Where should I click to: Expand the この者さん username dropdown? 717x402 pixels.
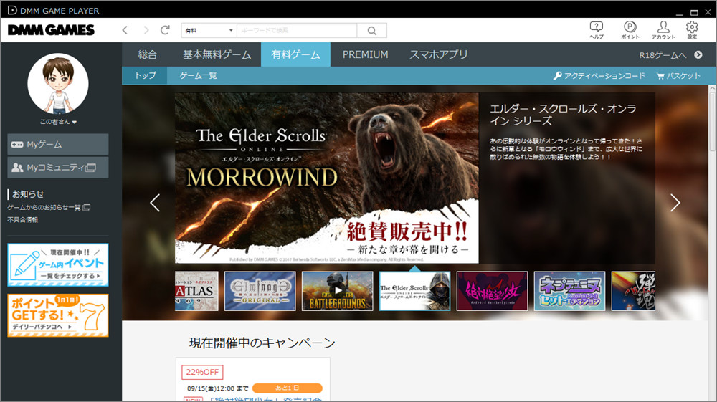(58, 122)
